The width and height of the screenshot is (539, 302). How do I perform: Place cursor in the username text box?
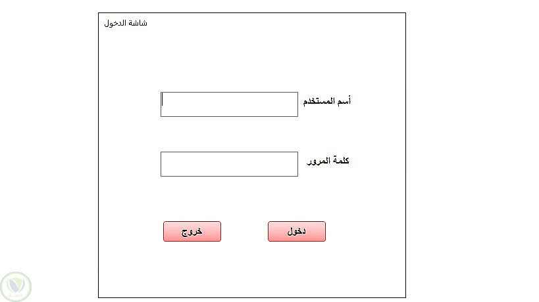229,104
